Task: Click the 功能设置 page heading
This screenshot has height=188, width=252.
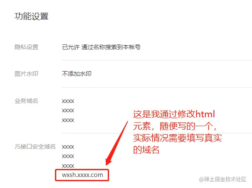Action: pos(31,16)
